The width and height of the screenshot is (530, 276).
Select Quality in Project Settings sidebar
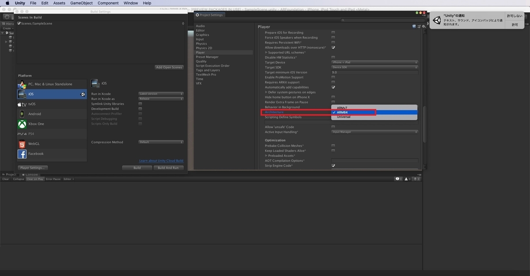point(201,61)
